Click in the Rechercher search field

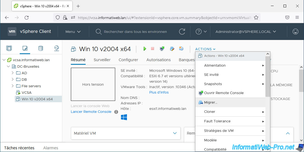[135, 32]
